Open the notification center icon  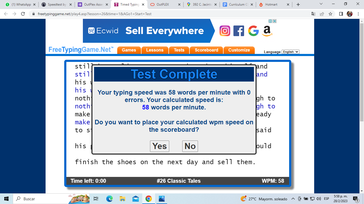tap(355, 199)
